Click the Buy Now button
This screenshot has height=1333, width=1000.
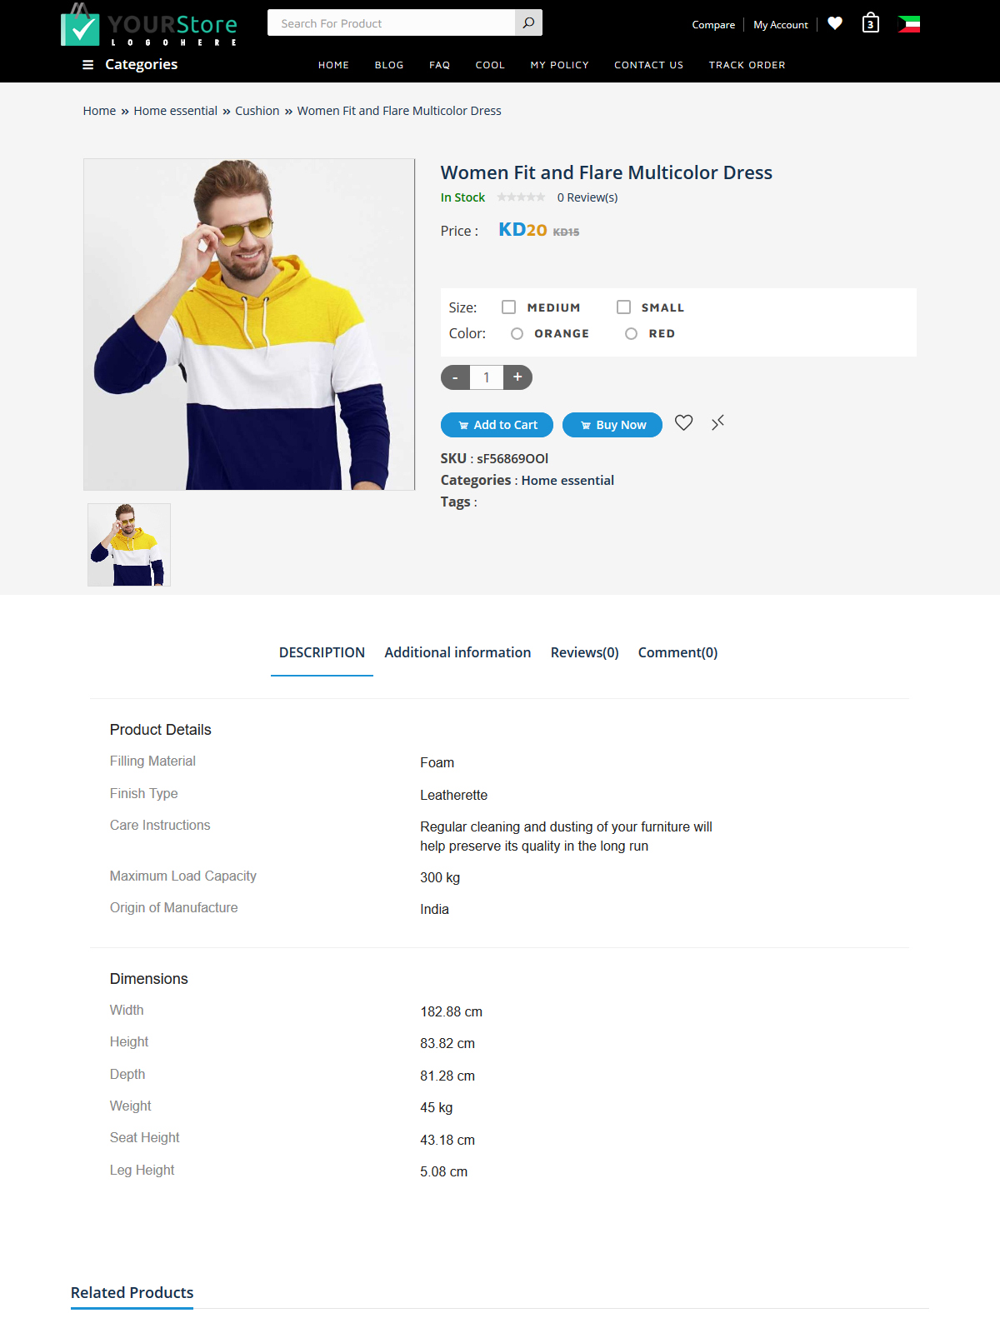tap(612, 425)
